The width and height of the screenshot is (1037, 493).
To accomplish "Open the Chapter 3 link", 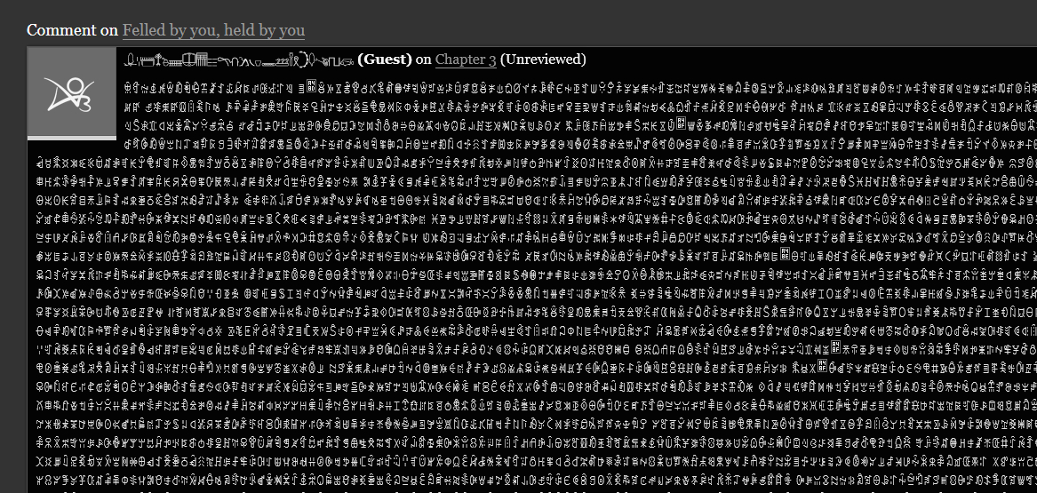I will (x=466, y=60).
